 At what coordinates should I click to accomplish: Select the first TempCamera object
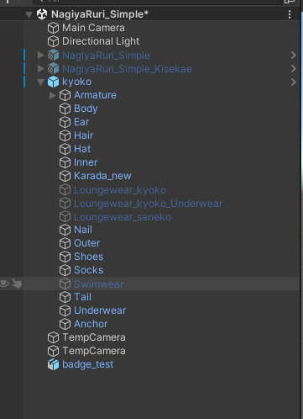pos(94,337)
